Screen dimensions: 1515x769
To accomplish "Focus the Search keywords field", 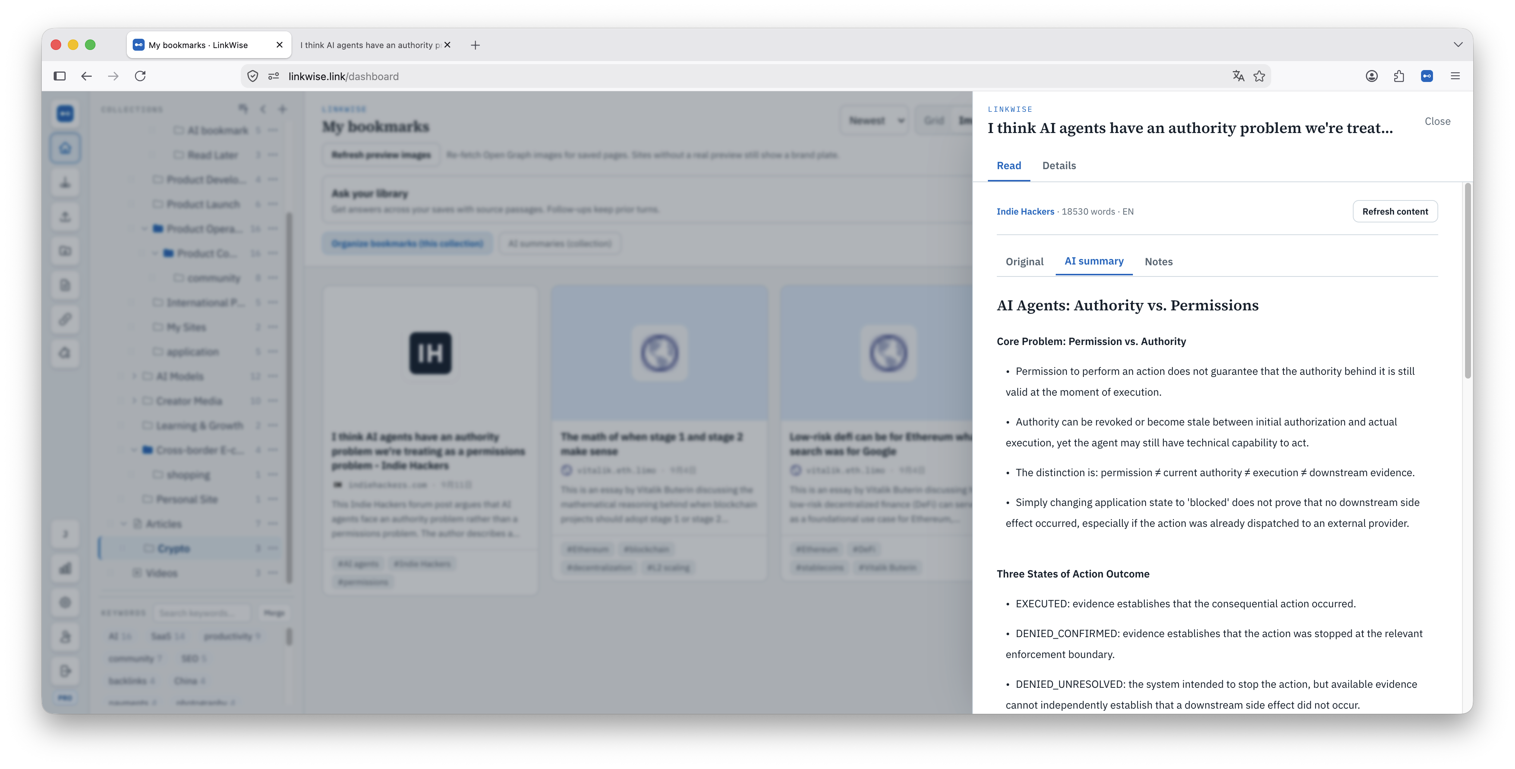I will coord(202,613).
